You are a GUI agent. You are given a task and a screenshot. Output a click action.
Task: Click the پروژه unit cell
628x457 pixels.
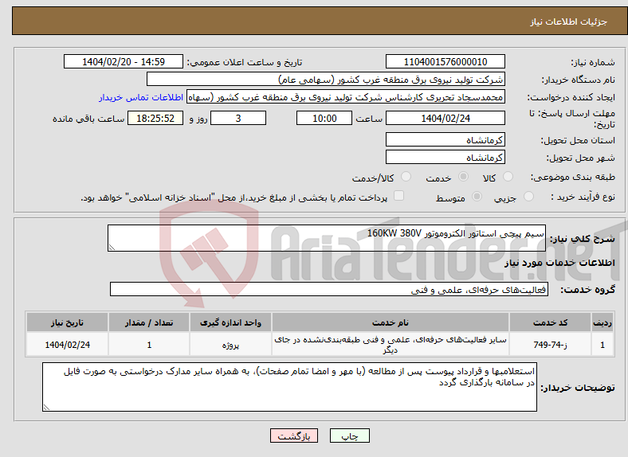(x=230, y=344)
